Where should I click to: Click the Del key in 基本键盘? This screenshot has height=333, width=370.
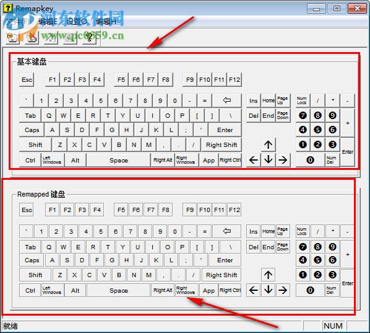click(254, 116)
